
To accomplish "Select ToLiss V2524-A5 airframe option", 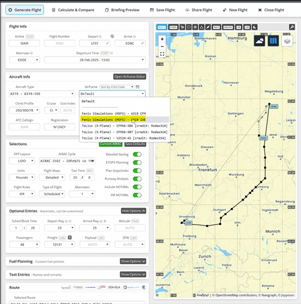I will pos(125,138).
